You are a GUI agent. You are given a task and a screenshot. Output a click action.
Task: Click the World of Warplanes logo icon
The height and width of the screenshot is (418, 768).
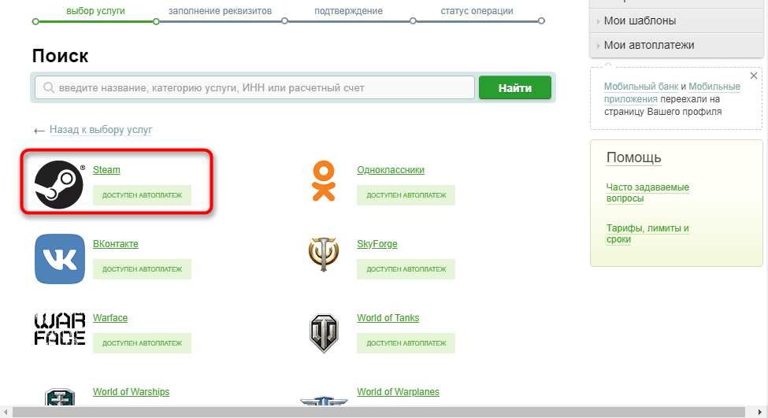pos(324,401)
